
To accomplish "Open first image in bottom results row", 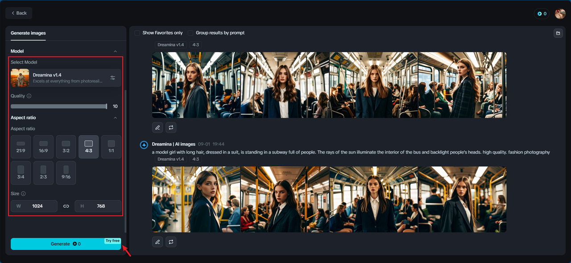I will pos(196,199).
